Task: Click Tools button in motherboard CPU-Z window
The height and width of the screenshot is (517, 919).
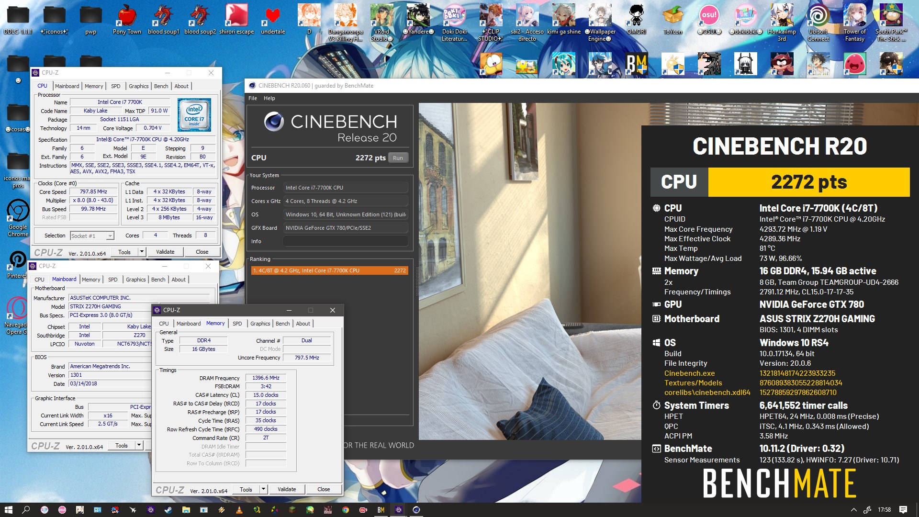Action: point(122,445)
